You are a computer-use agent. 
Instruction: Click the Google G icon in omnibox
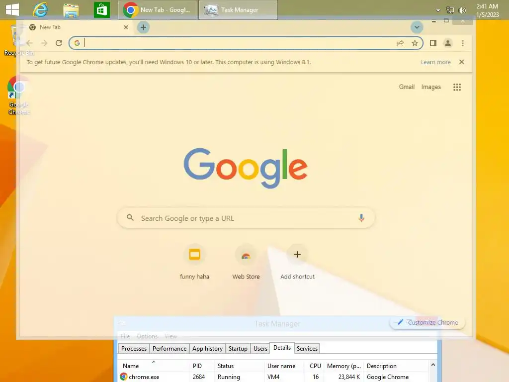77,43
